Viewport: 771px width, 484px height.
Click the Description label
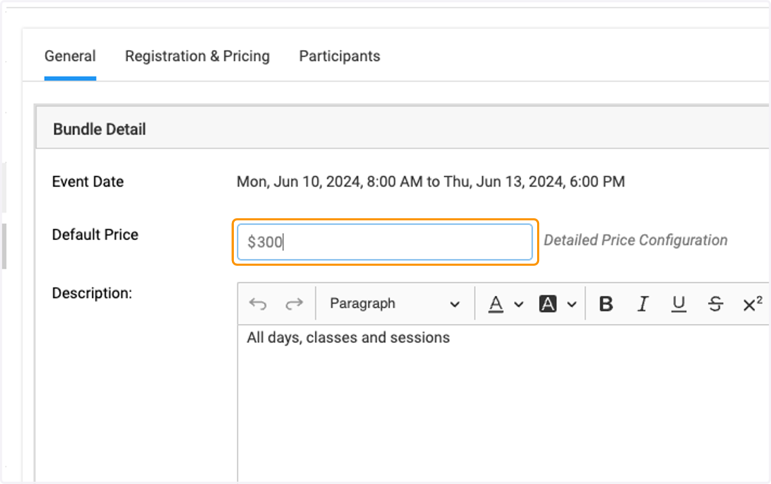(x=92, y=293)
